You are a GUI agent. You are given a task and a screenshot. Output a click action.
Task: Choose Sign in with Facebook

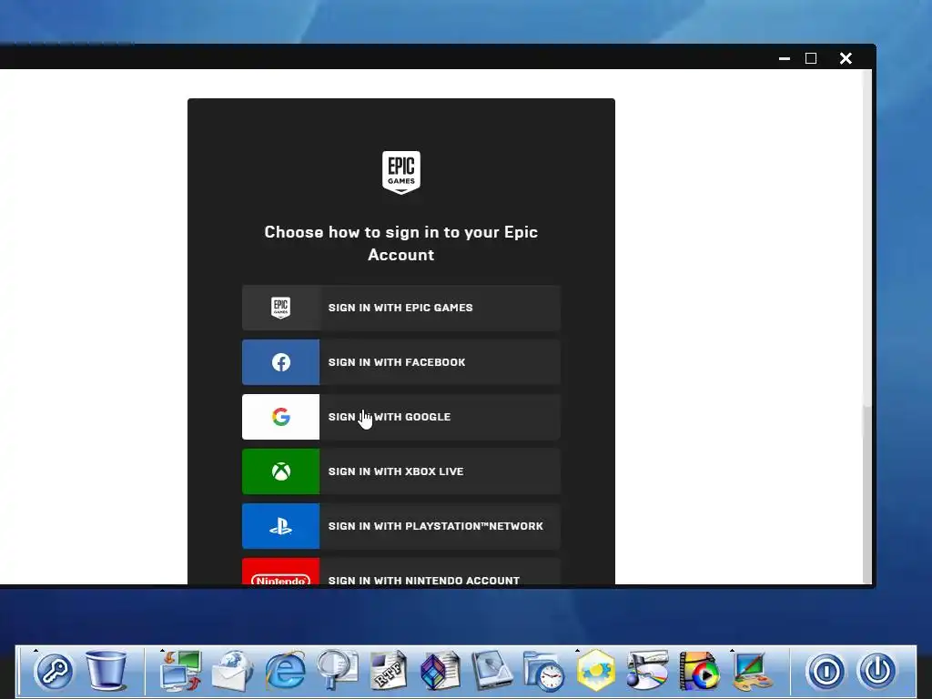(x=401, y=362)
